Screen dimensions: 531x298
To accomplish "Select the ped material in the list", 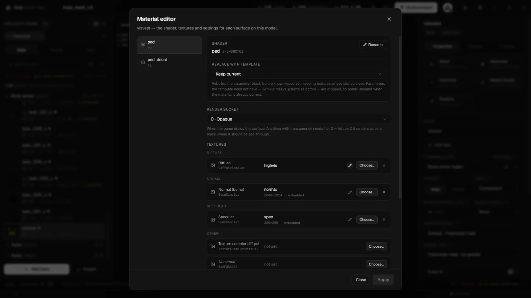I will tap(170, 45).
